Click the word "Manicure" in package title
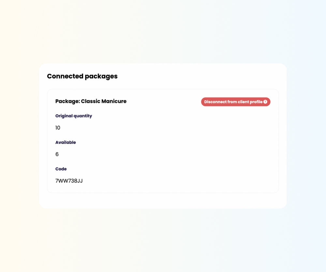 point(114,101)
